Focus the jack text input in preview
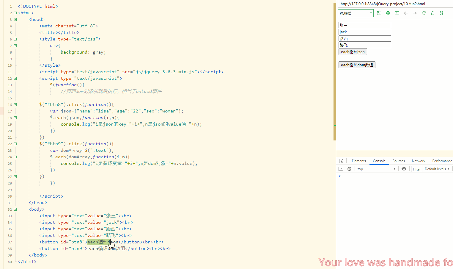 point(365,32)
